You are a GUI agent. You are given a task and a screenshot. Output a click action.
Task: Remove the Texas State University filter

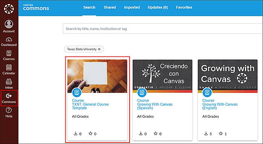point(99,49)
